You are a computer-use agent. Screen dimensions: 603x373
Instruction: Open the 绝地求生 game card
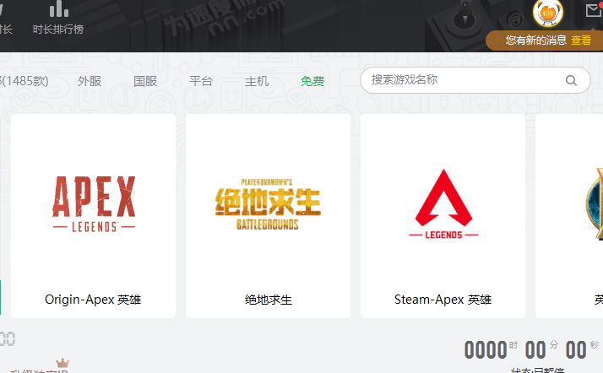[x=268, y=216]
